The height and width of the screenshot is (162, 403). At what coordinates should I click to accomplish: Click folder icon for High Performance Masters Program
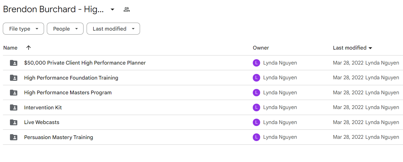point(14,93)
